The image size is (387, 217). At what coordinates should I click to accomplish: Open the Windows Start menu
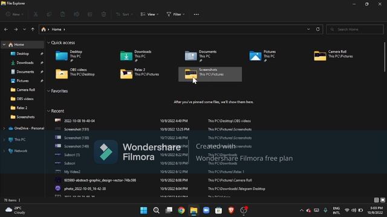(144, 210)
